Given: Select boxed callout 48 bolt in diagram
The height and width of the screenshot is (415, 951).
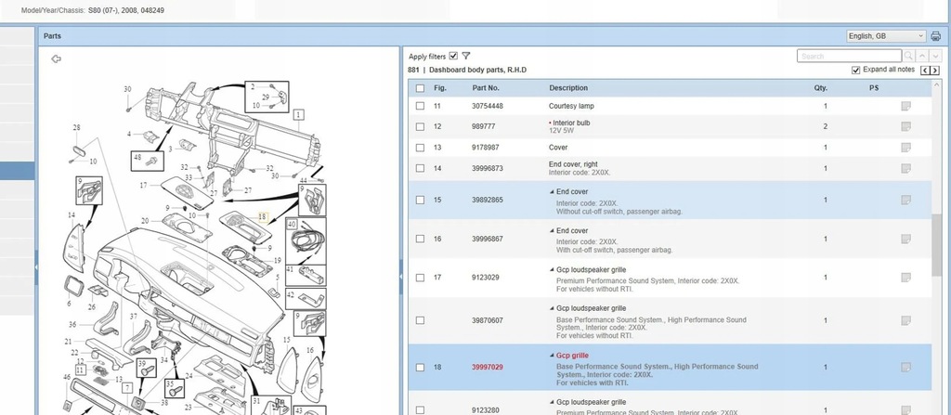Looking at the screenshot, I should tap(147, 161).
